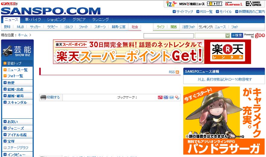
Task: Open the 新聞購読のご案内 link
Action: [252, 11]
